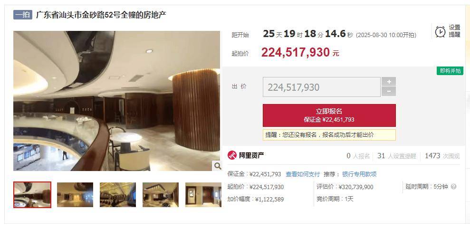Open the 查看如何支付 link

coord(303,174)
